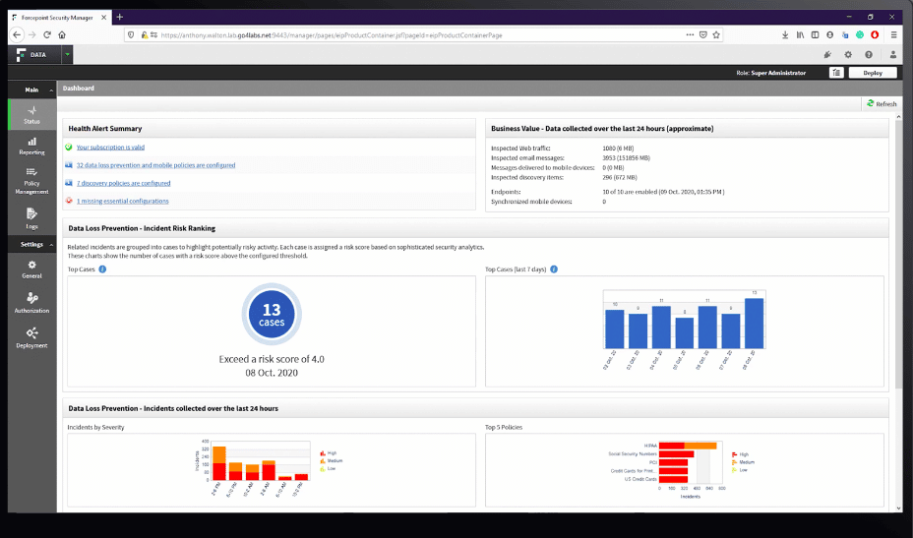Image resolution: width=913 pixels, height=538 pixels.
Task: Open '7 discovery policies are configured' link
Action: [123, 183]
